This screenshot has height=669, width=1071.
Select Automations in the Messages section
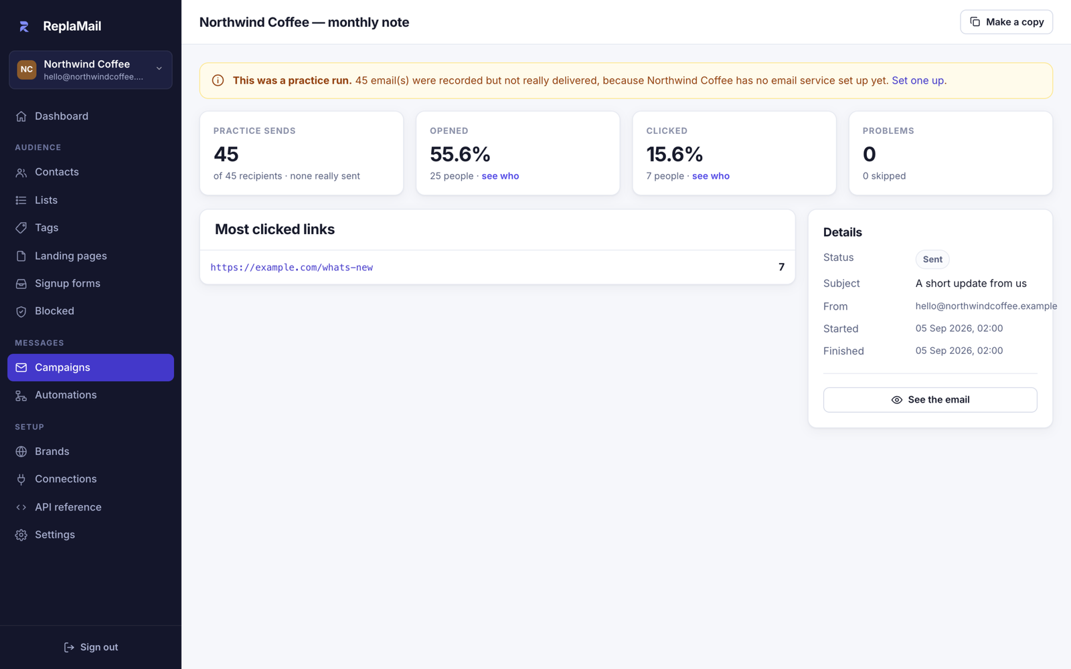(90, 395)
